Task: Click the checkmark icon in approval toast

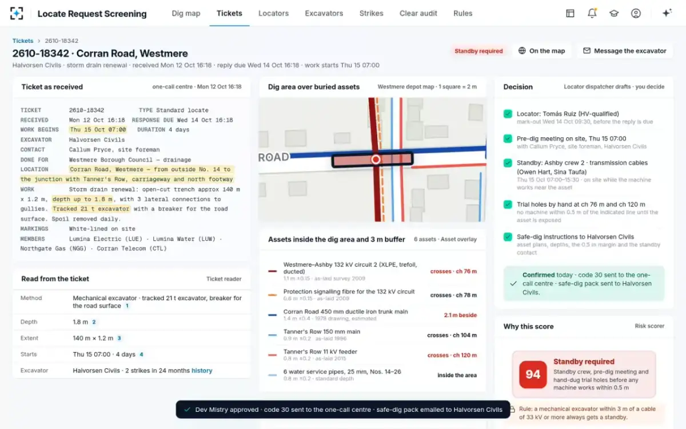Action: (x=186, y=410)
